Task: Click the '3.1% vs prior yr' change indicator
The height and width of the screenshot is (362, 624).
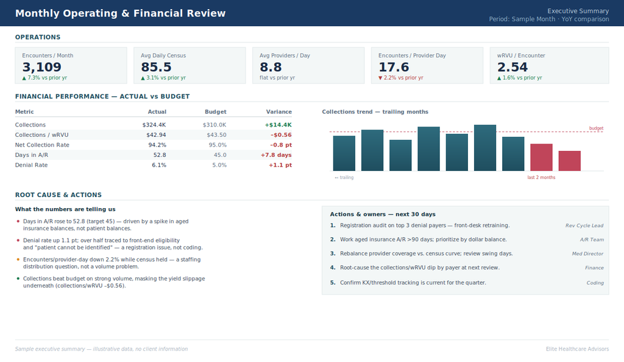Action: pyautogui.click(x=163, y=78)
